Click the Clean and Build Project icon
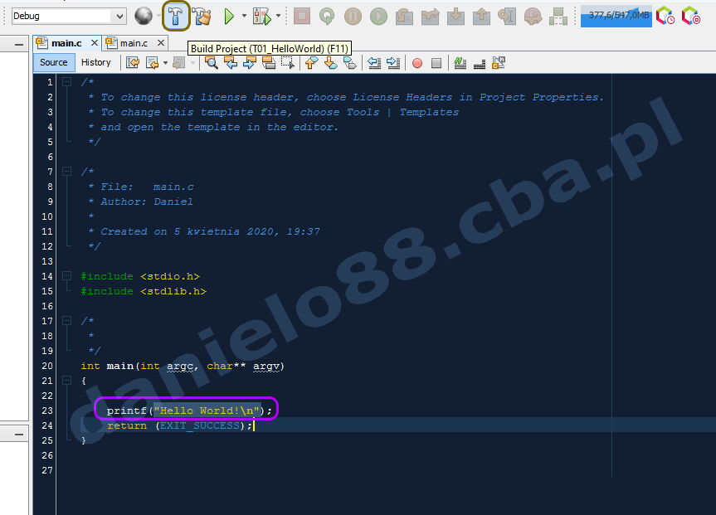Screen dimensions: 716x515 pos(202,16)
